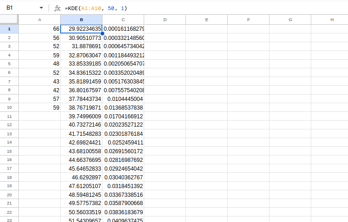Select column H header
348x222 pixels.
point(330,20)
